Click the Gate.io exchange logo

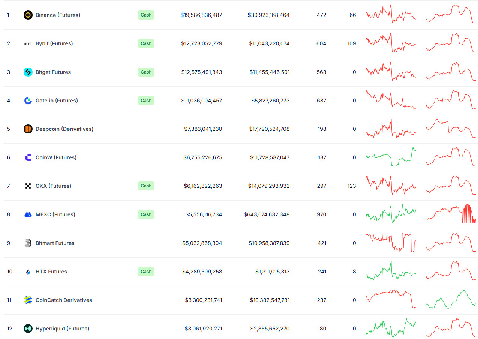pos(28,100)
